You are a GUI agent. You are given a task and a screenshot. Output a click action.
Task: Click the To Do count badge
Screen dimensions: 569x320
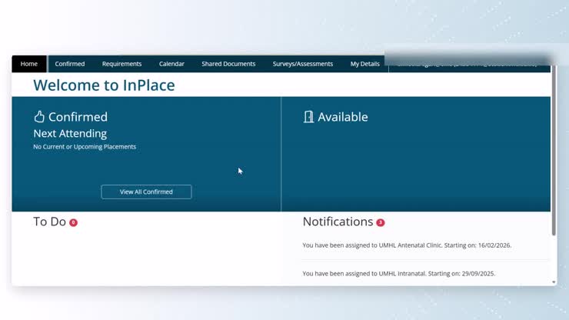[73, 222]
